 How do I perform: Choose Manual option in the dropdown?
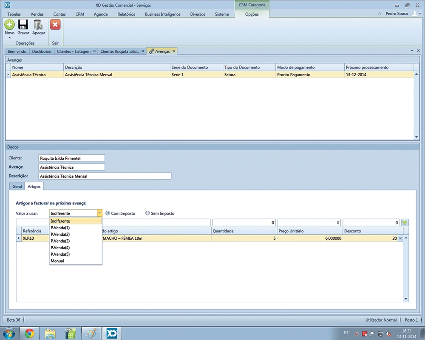click(x=57, y=261)
